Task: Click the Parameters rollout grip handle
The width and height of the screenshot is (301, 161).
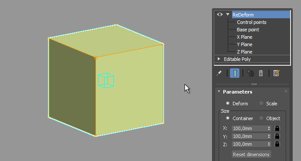Action: (286, 91)
